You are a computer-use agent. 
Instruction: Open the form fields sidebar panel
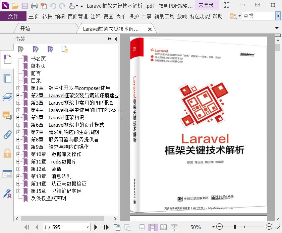pos(7,174)
